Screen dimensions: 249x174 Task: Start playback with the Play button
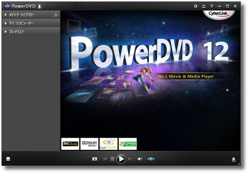pyautogui.click(x=121, y=159)
